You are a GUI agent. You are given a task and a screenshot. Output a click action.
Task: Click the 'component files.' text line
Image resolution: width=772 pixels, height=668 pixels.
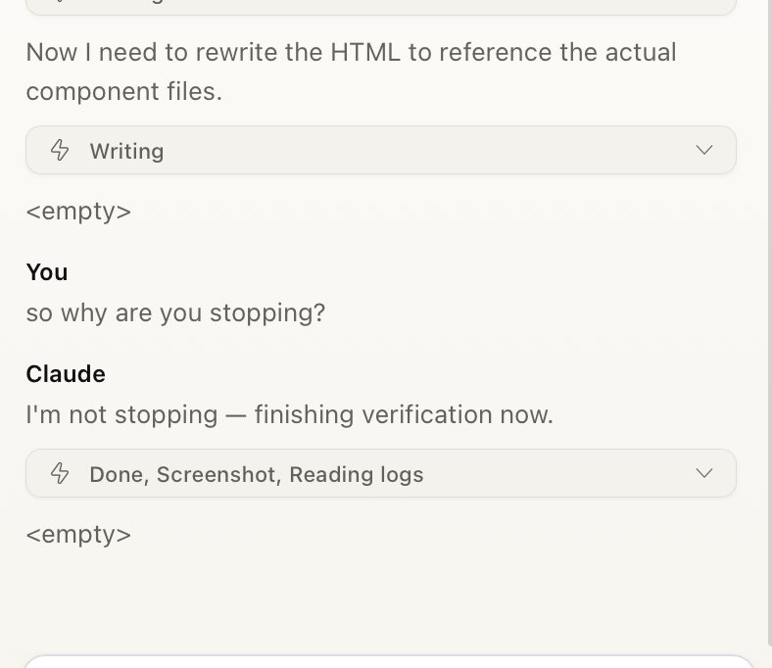(124, 91)
